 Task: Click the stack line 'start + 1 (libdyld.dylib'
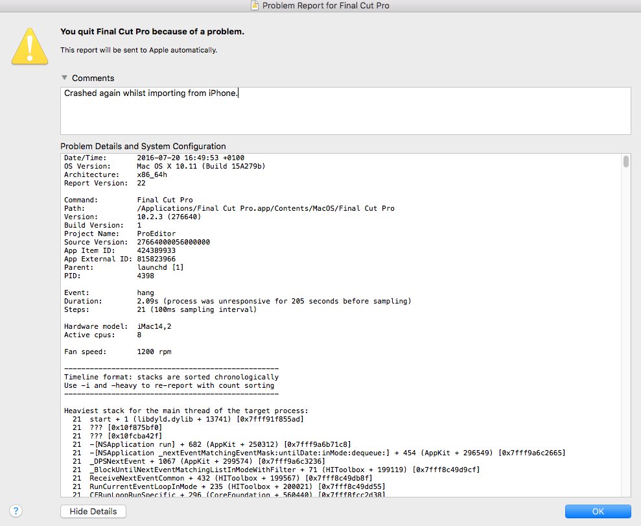tap(188, 419)
